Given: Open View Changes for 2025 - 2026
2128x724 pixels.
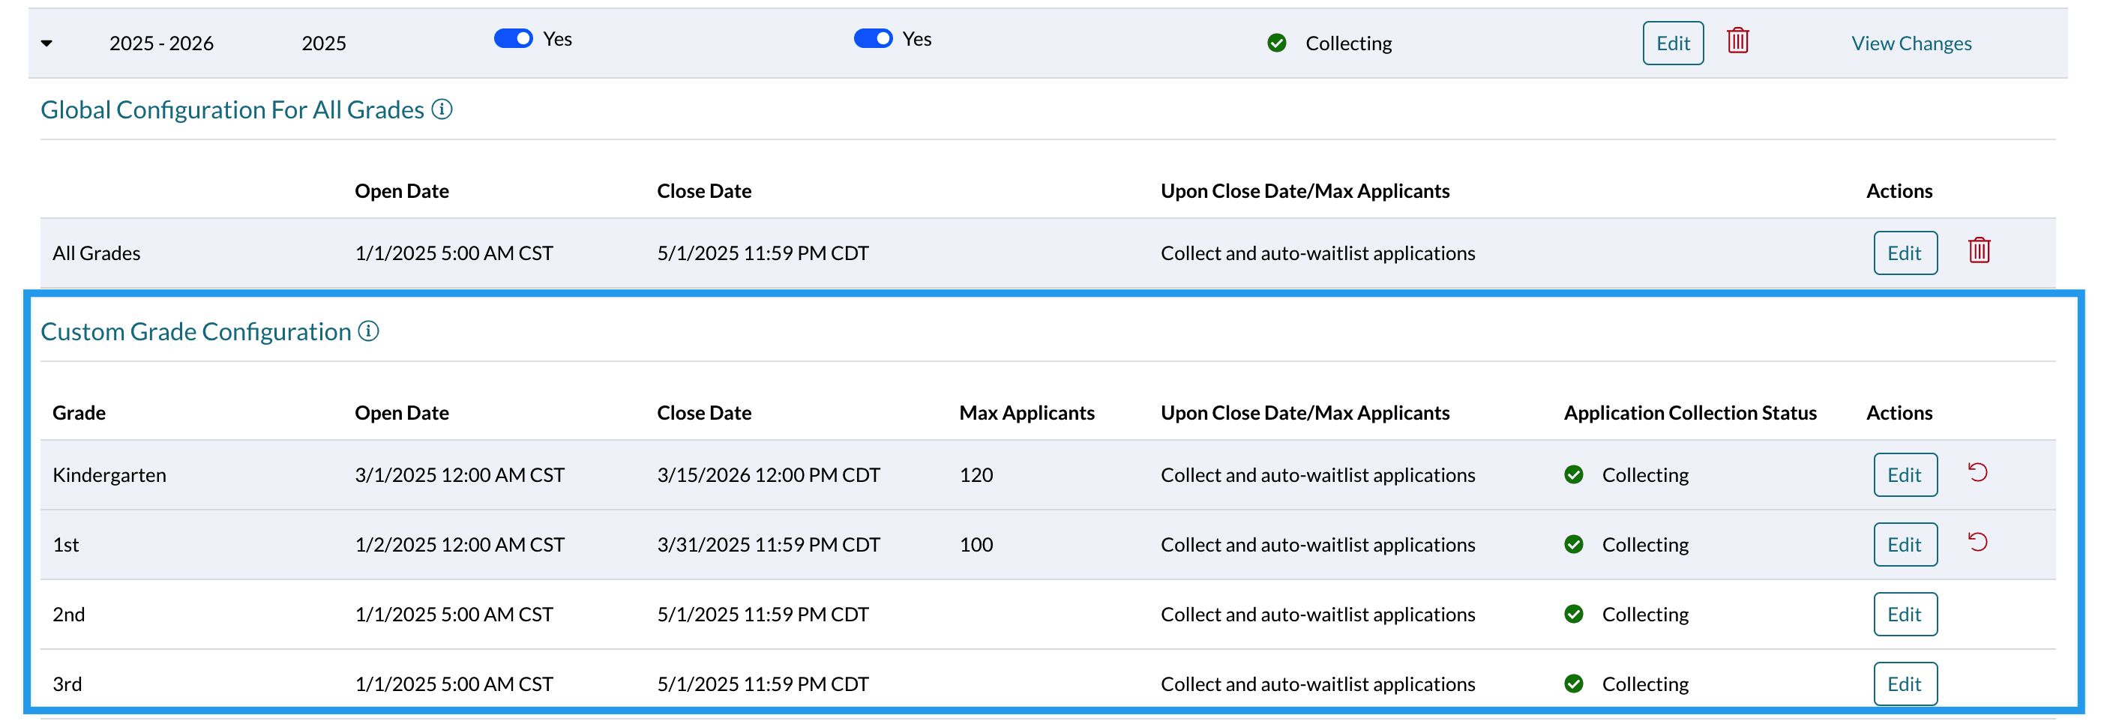Looking at the screenshot, I should (1911, 43).
